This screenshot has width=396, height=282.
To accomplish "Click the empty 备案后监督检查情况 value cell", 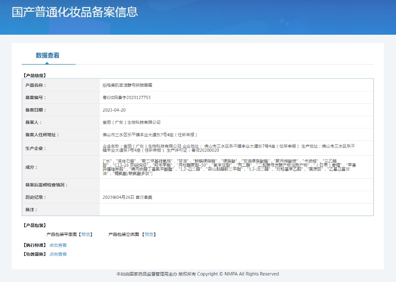I will tap(236, 185).
